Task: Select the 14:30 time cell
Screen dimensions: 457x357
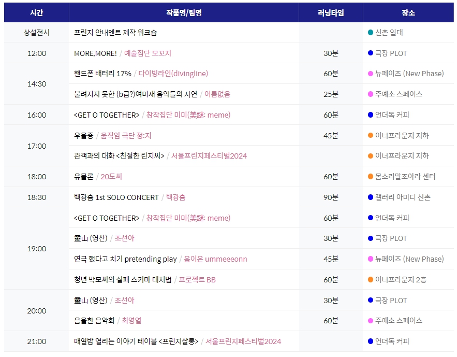Action: pyautogui.click(x=36, y=84)
